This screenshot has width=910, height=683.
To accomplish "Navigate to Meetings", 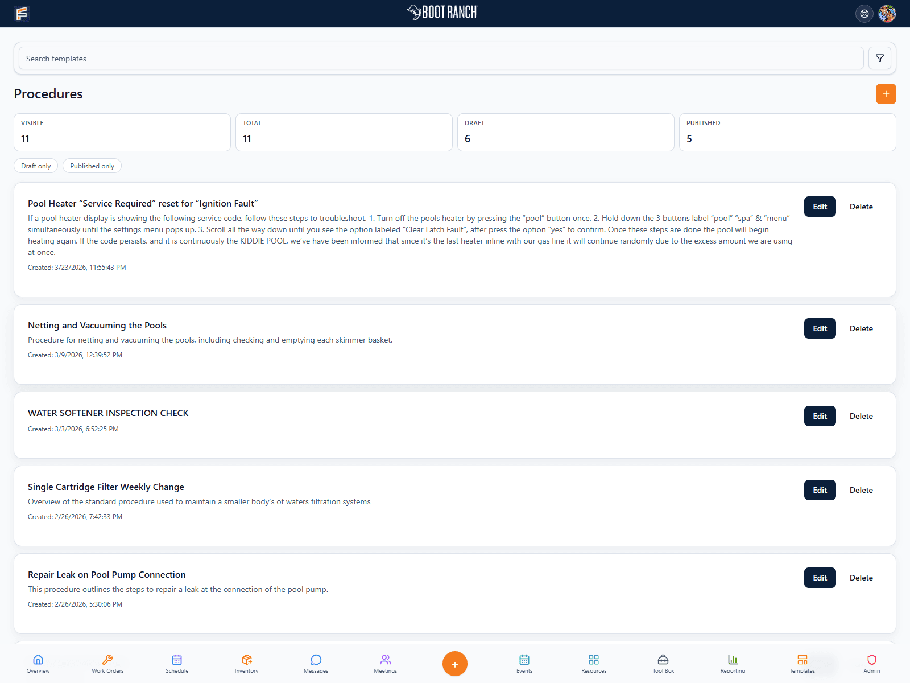I will click(x=385, y=663).
